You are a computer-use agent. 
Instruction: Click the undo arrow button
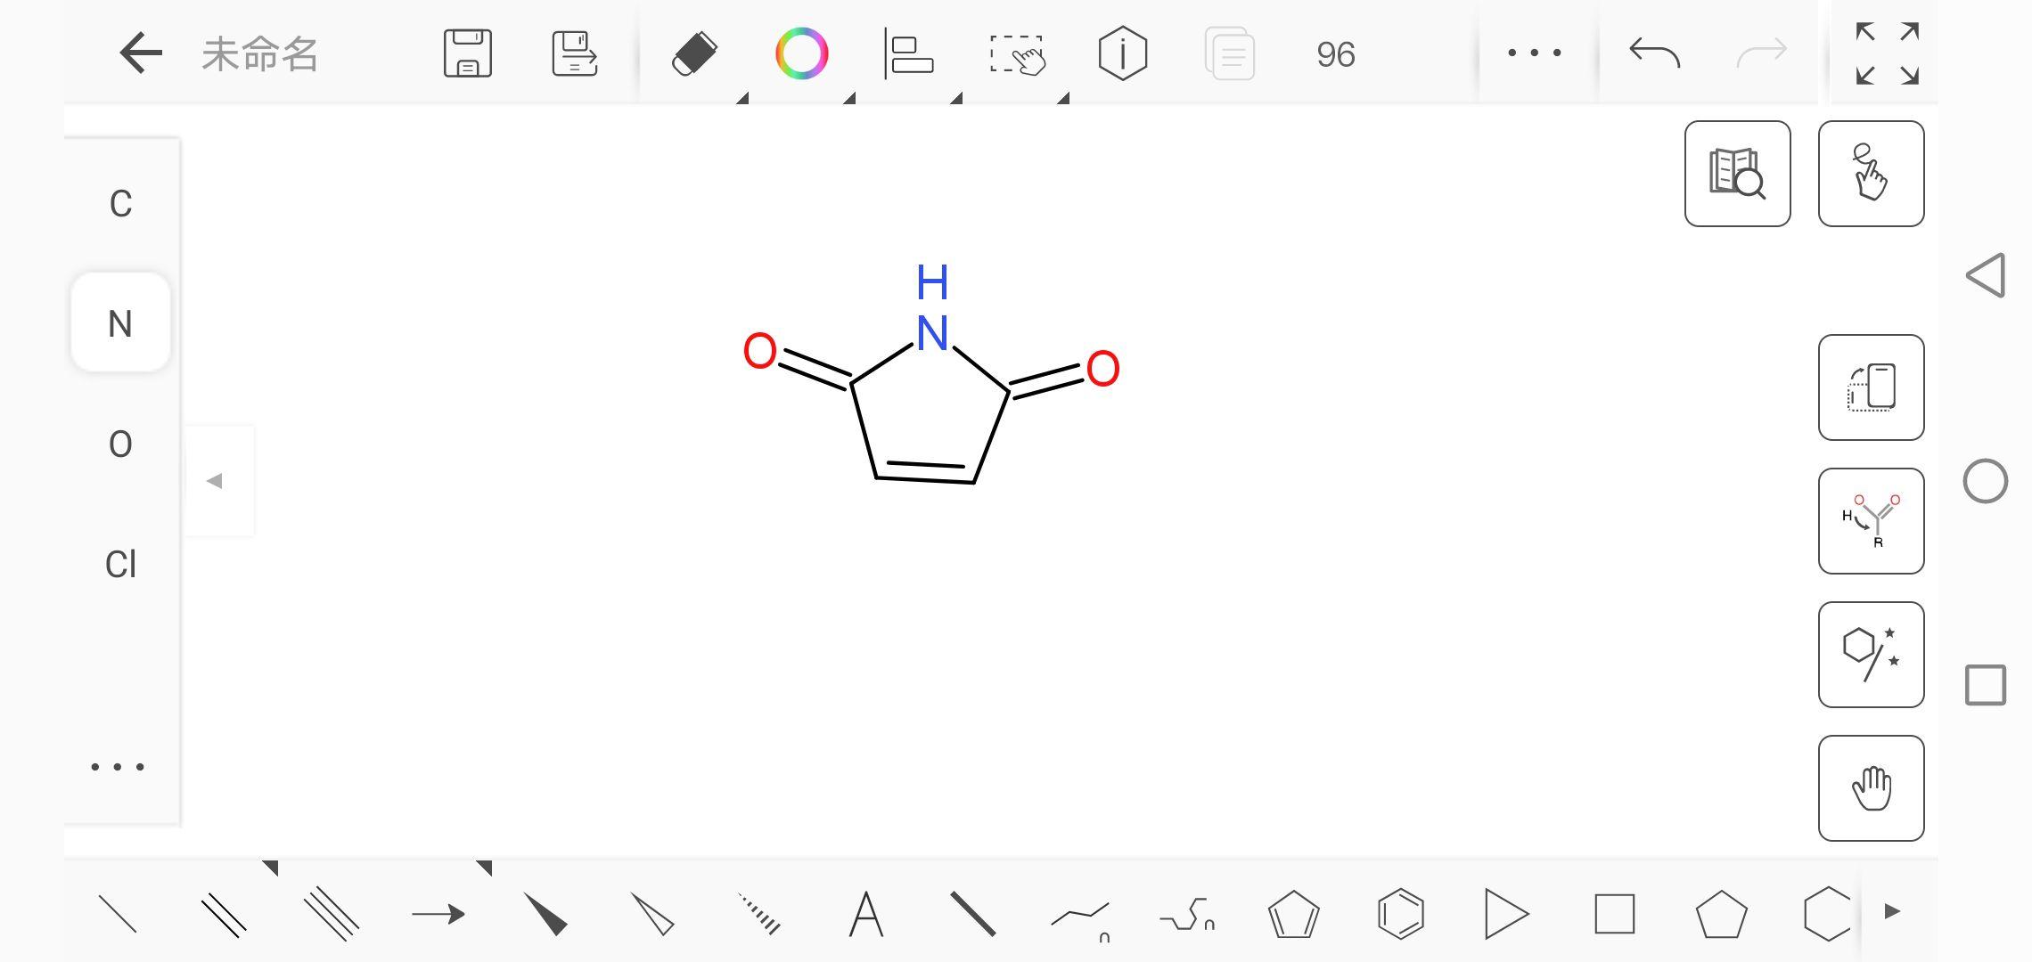click(1654, 54)
